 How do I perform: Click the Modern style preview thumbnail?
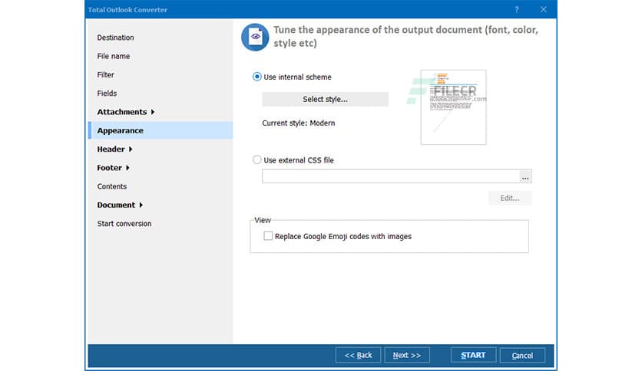click(x=453, y=107)
